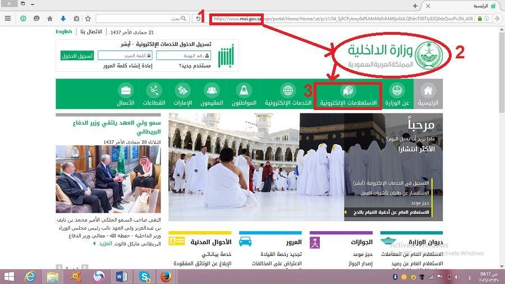Open the القطاعات nav item
The height and width of the screenshot is (284, 505).
[x=154, y=95]
